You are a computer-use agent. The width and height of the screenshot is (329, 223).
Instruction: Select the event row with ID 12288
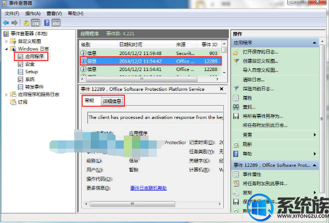[x=150, y=69]
